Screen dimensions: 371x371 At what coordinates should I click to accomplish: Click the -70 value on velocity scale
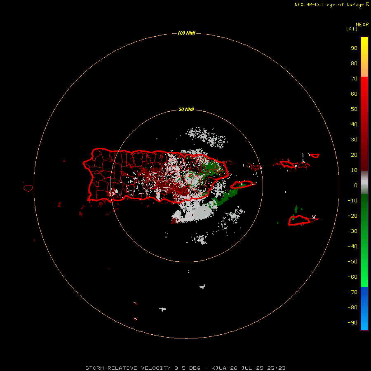pyautogui.click(x=352, y=292)
